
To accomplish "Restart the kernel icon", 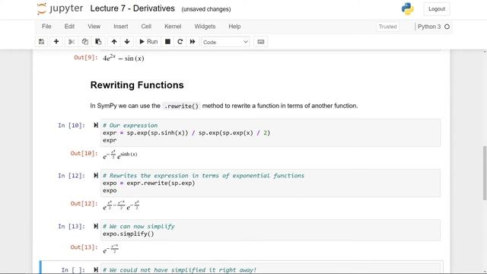I will click(x=180, y=42).
